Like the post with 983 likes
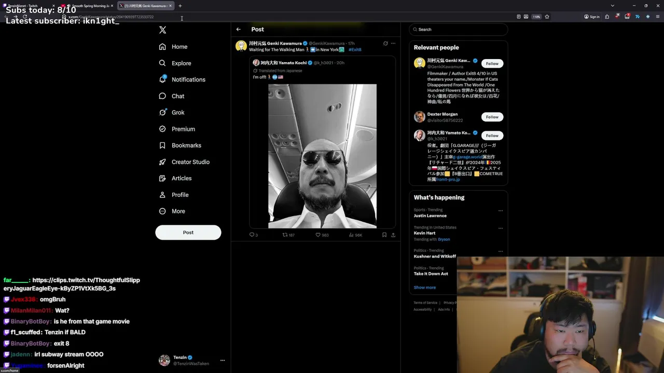This screenshot has height=373, width=664. point(322,235)
